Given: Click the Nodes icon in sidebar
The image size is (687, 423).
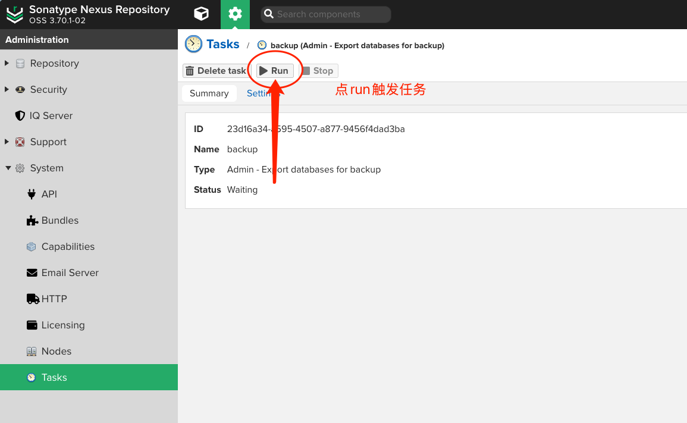Looking at the screenshot, I should click(x=32, y=352).
